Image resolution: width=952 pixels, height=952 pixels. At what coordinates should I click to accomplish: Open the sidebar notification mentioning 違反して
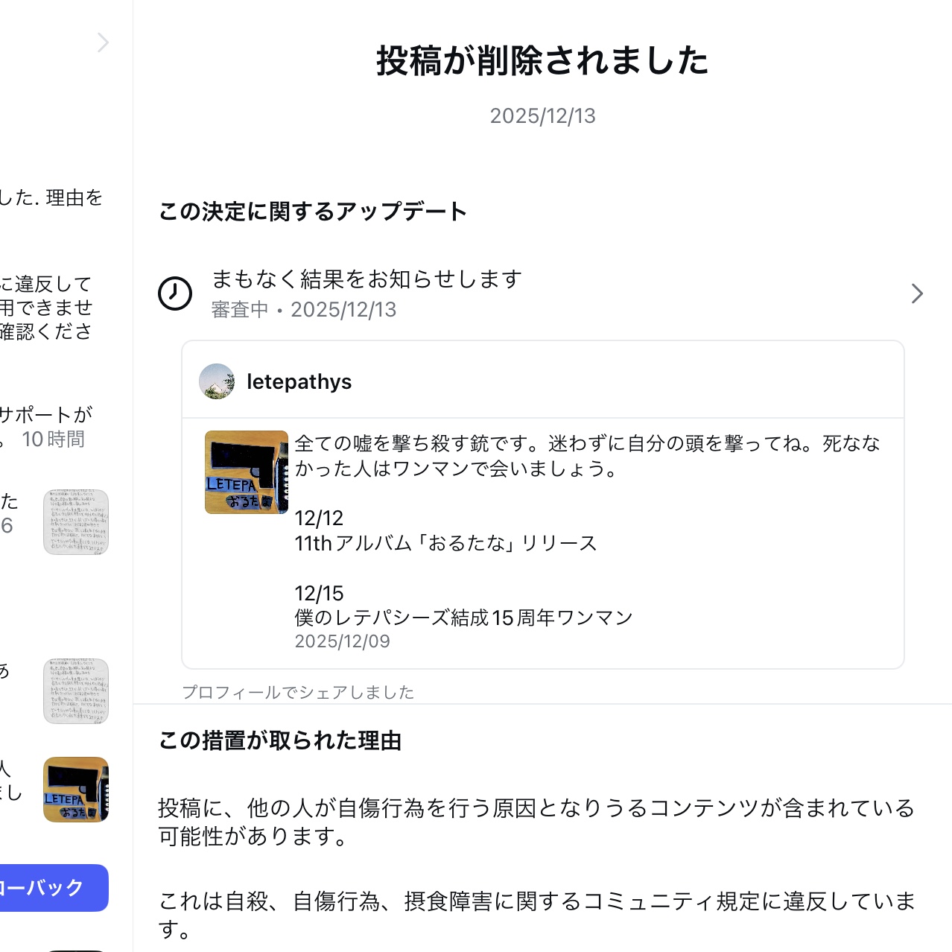point(46,307)
